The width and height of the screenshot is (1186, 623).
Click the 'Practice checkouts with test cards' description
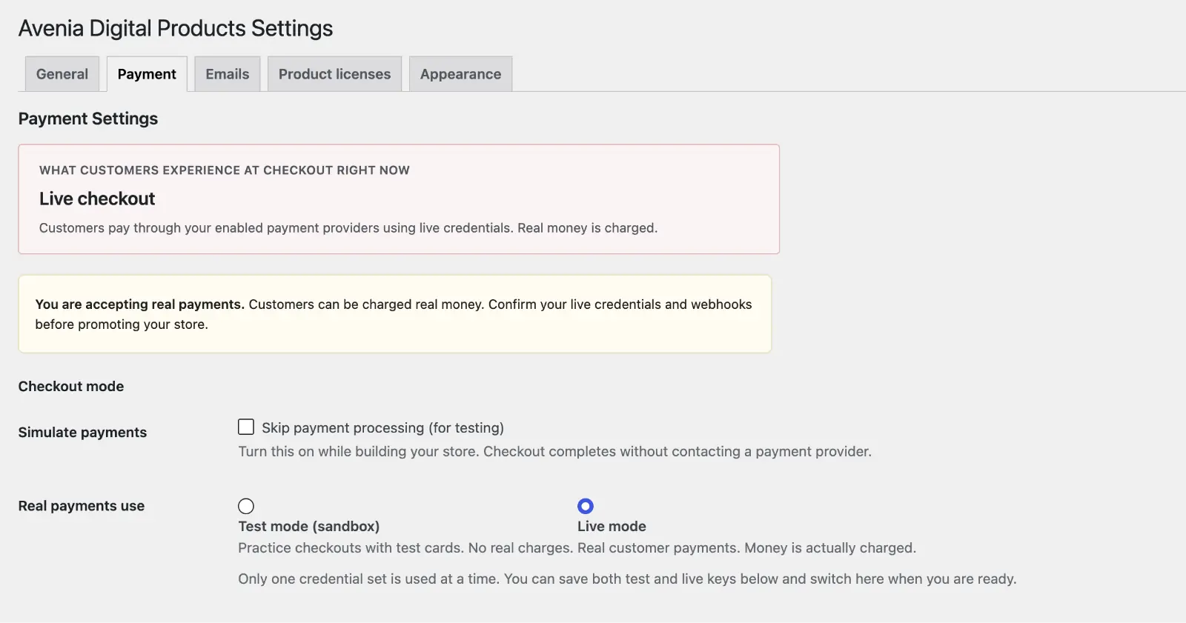405,548
